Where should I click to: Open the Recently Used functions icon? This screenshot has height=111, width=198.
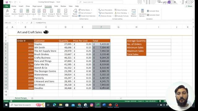point(21,13)
